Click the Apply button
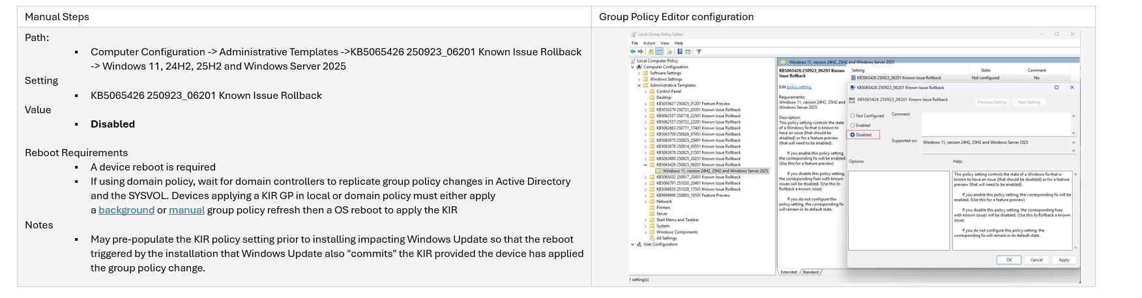 pos(1064,260)
